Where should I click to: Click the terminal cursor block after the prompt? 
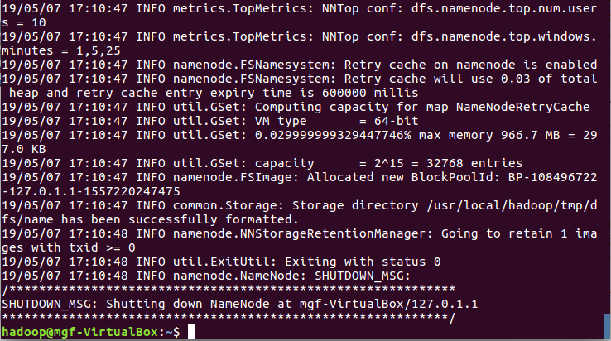coord(191,332)
